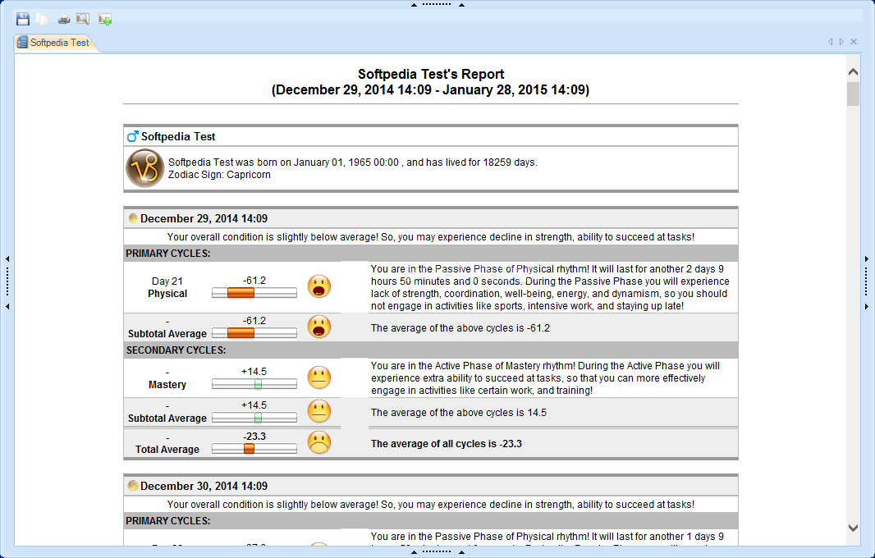Click the neutral face in the +14.5 Subtotal Average row
Viewport: 875px width, 558px height.
(319, 412)
